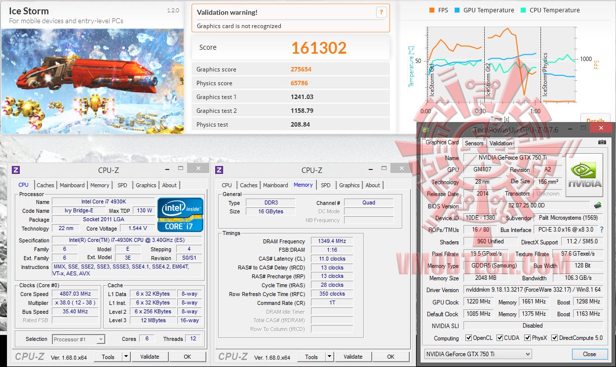The width and height of the screenshot is (616, 367).
Task: Open the Graphics tab in left CPU-Z window
Action: coord(146,185)
